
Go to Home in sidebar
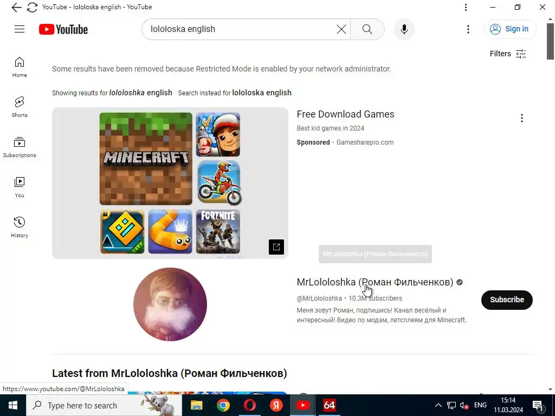point(20,67)
